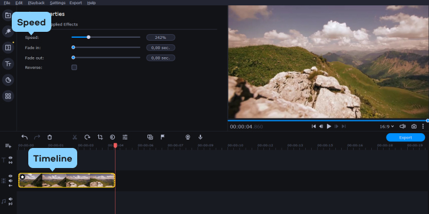
Task: Open the Import media sidebar icon
Action: (8, 15)
